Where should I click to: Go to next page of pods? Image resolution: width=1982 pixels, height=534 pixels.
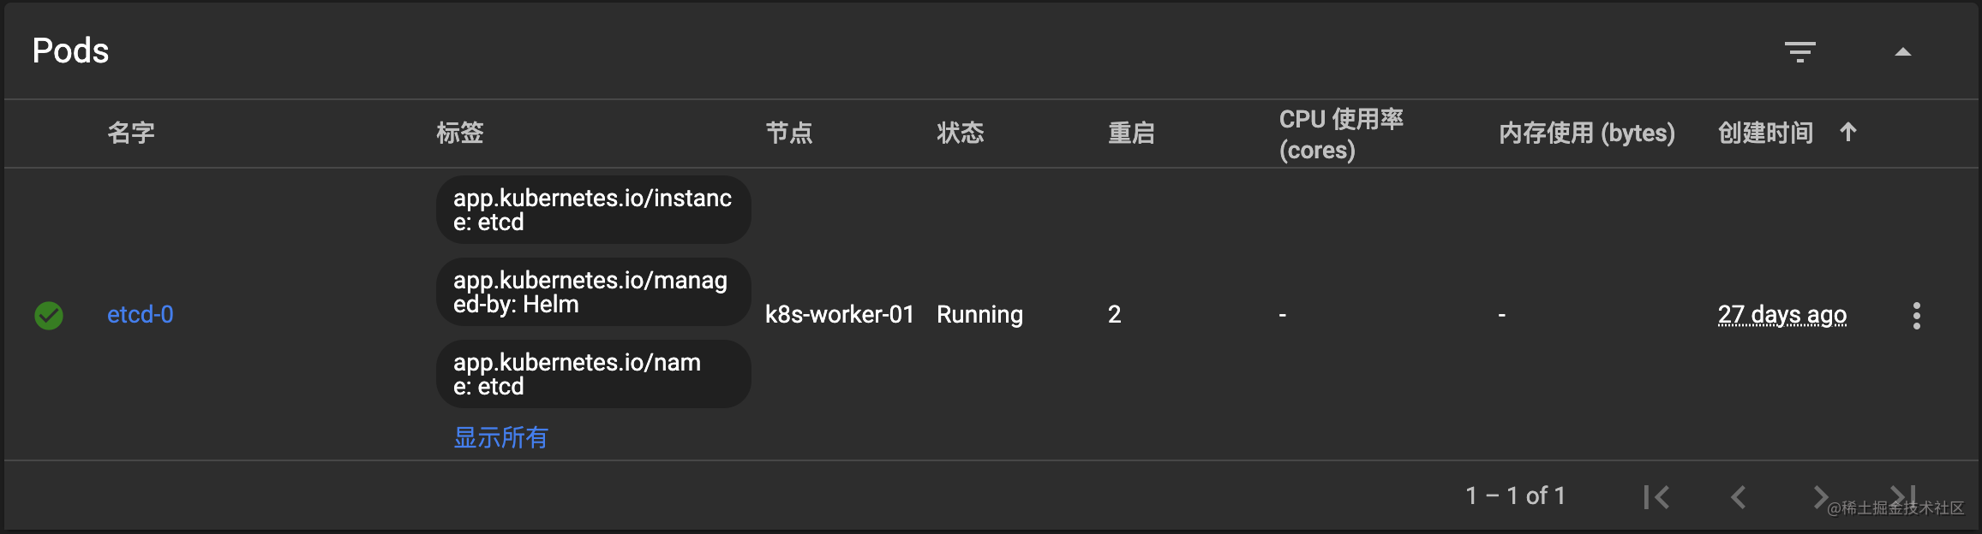coord(1820,497)
